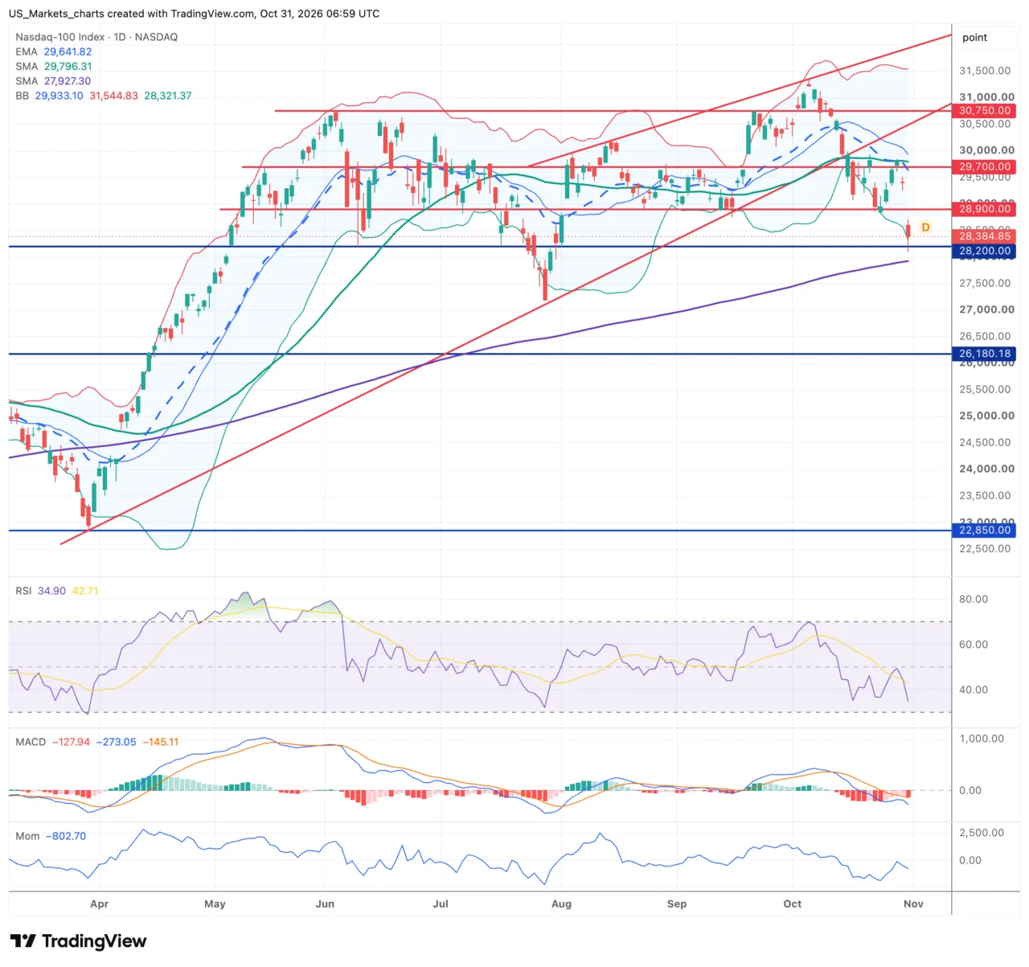Click the BB Bollinger Bands legend label

[x=23, y=96]
